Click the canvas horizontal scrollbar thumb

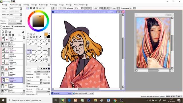click(x=89, y=89)
